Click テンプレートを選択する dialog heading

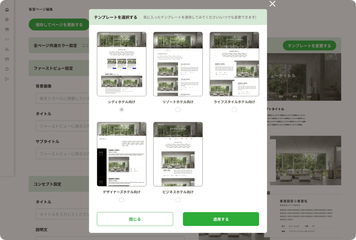[x=116, y=17]
